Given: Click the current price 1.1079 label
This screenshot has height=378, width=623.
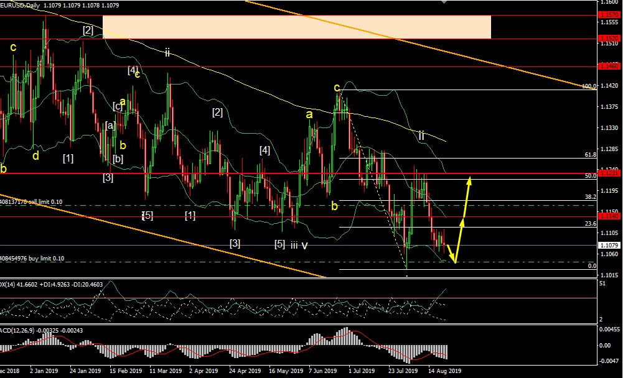Looking at the screenshot, I should coord(608,245).
